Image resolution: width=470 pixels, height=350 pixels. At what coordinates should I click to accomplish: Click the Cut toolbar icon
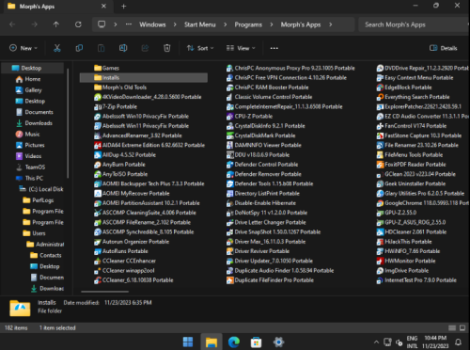(56, 48)
